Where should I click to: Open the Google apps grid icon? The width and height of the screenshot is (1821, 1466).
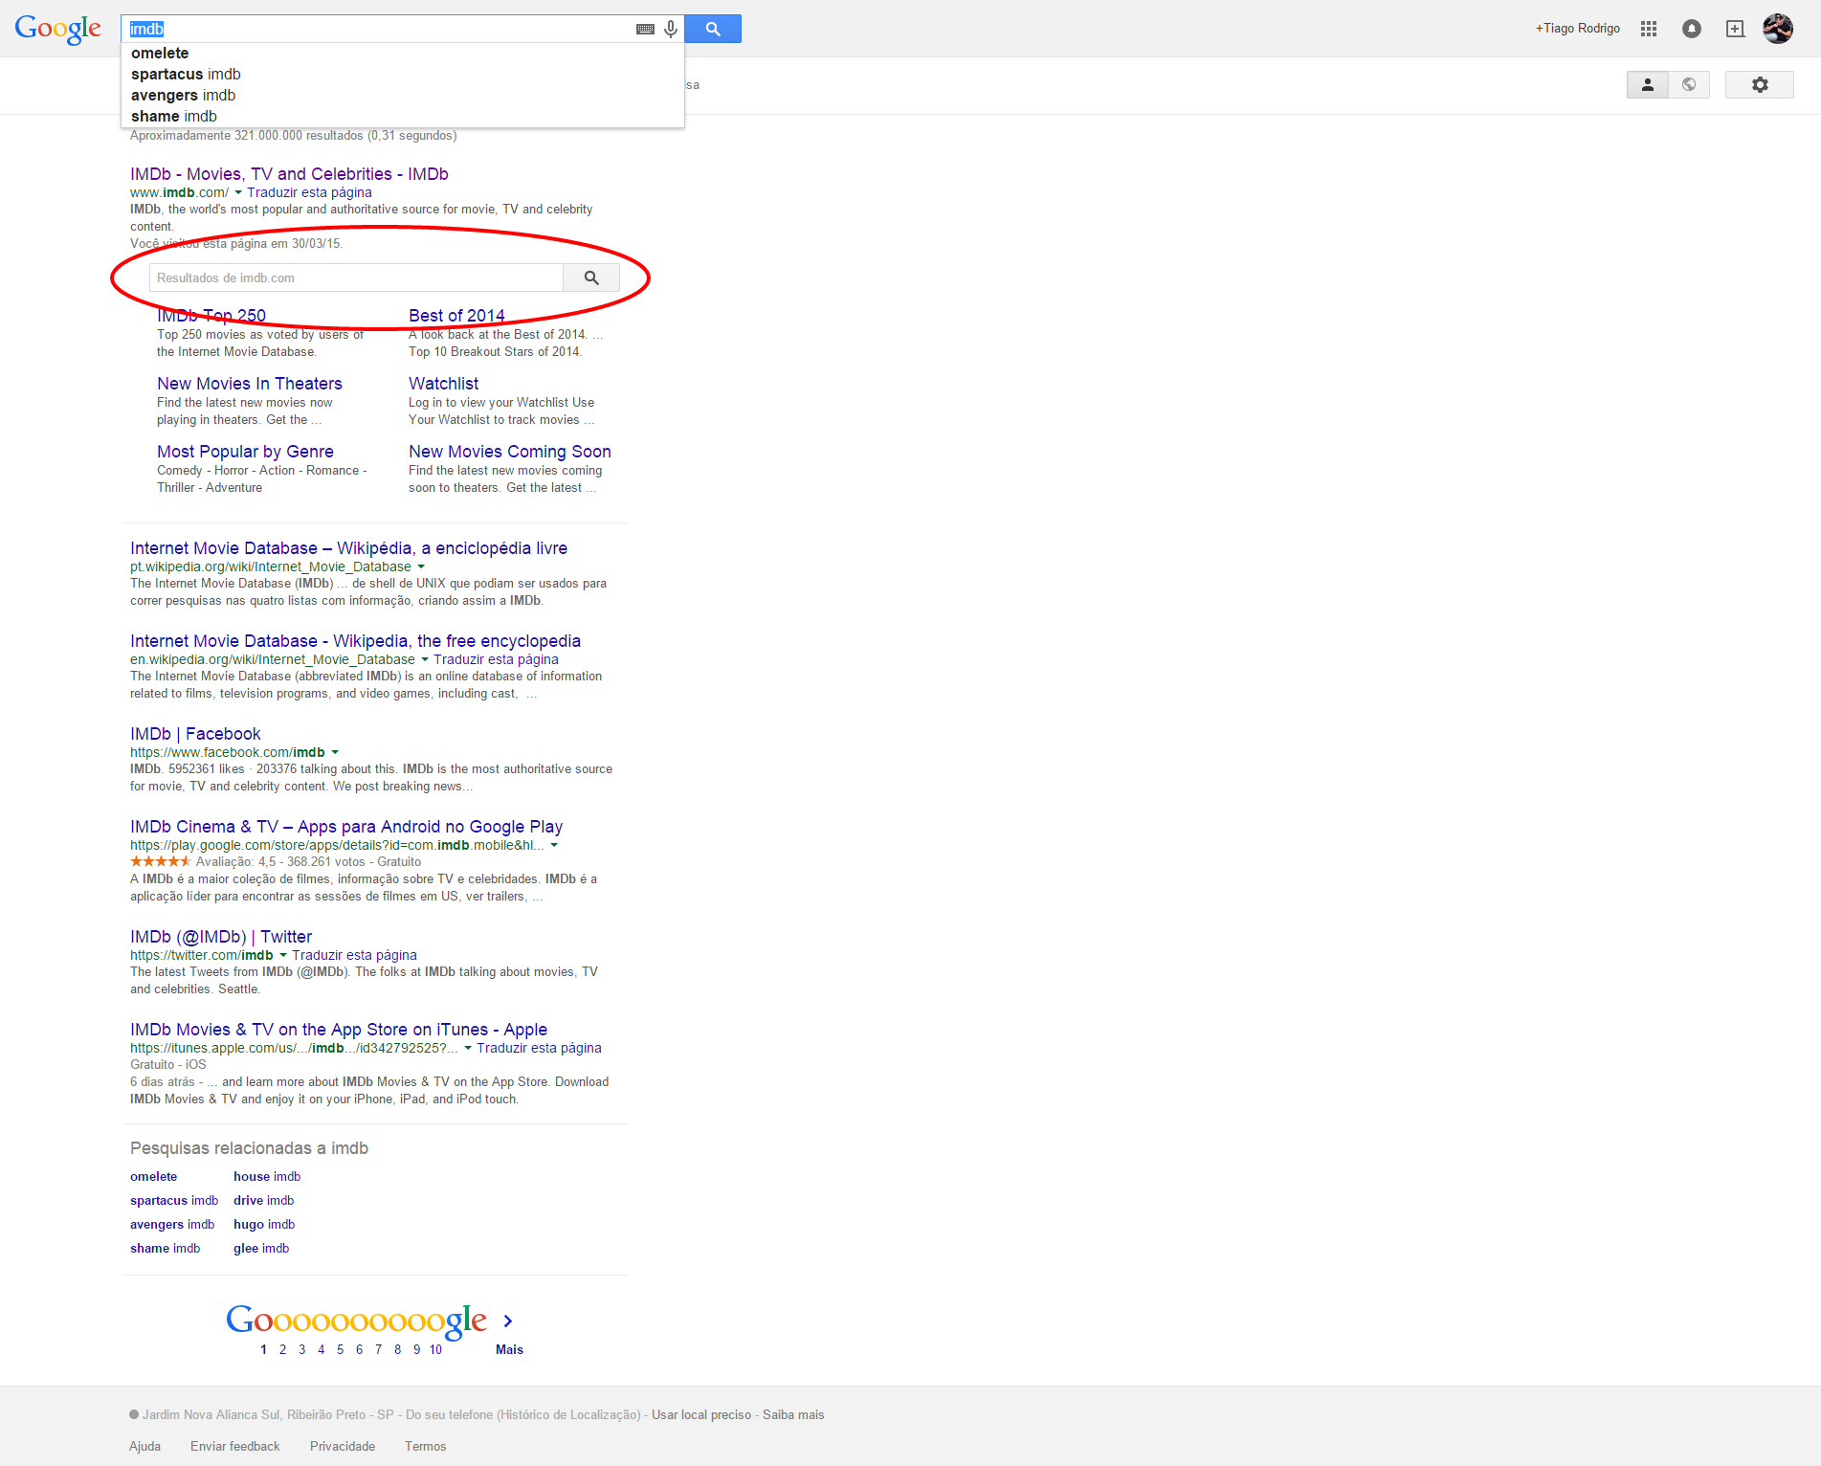[1648, 29]
